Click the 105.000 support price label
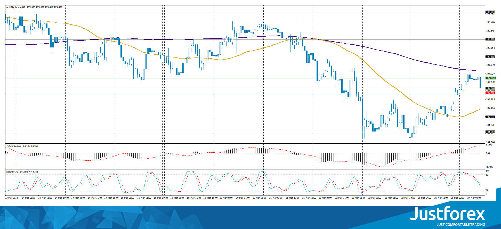 click(490, 117)
